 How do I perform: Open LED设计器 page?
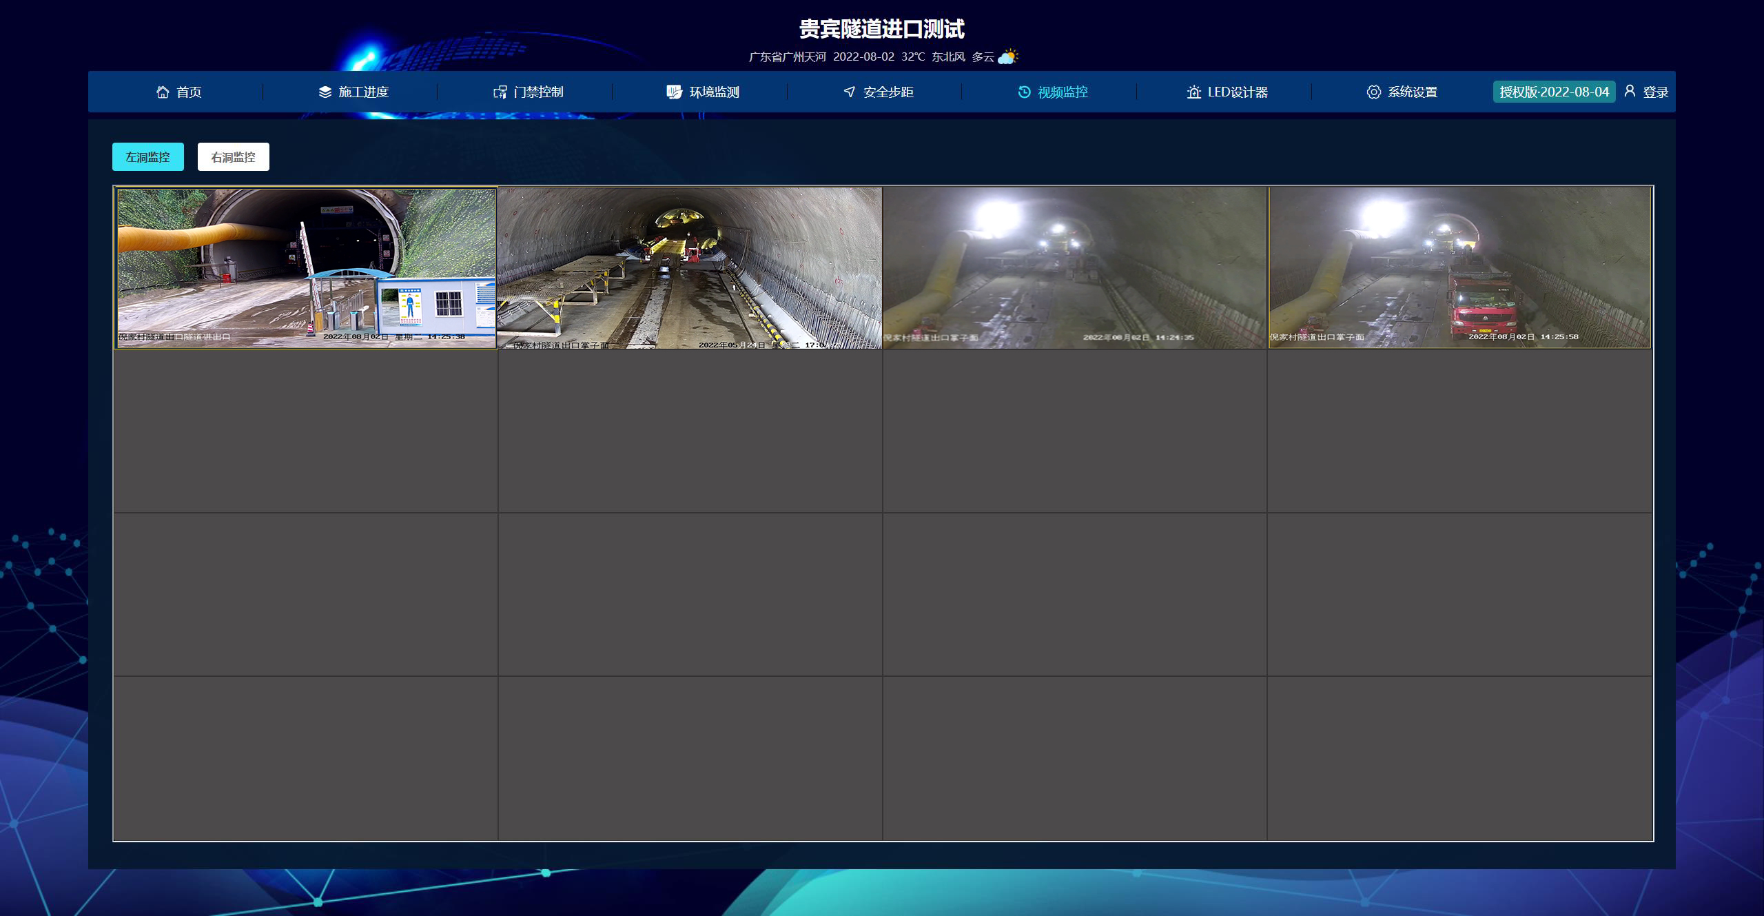point(1227,92)
